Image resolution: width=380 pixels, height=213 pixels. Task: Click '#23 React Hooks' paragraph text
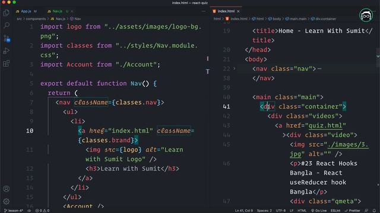329,163
